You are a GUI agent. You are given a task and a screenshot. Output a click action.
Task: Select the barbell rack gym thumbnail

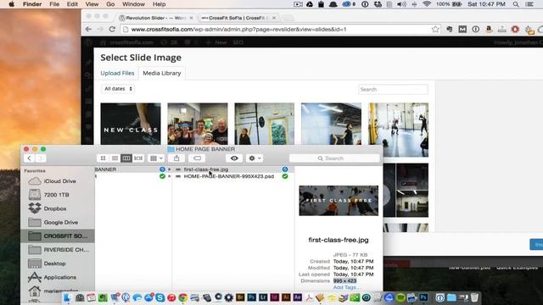264,124
